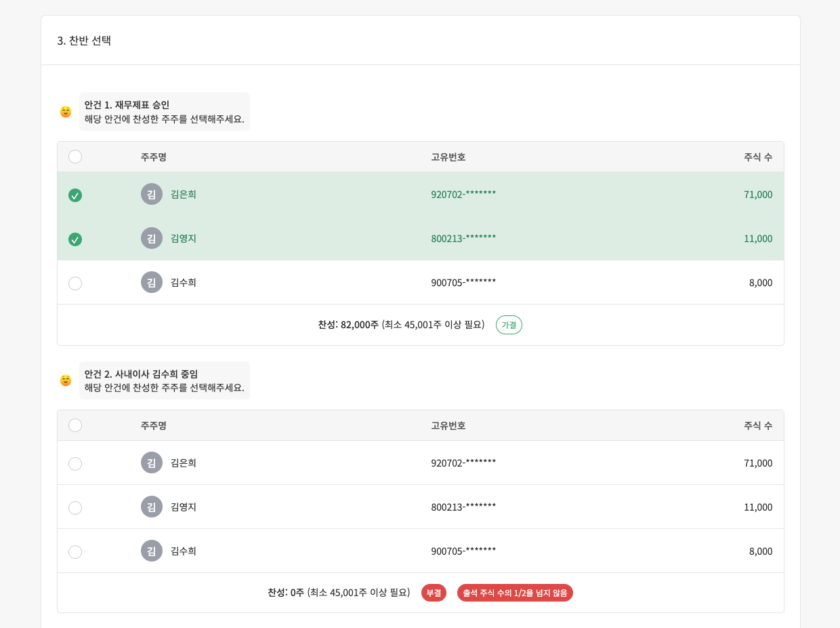Check 김은희's vote for agenda 2
This screenshot has height=628, width=840.
pos(75,463)
